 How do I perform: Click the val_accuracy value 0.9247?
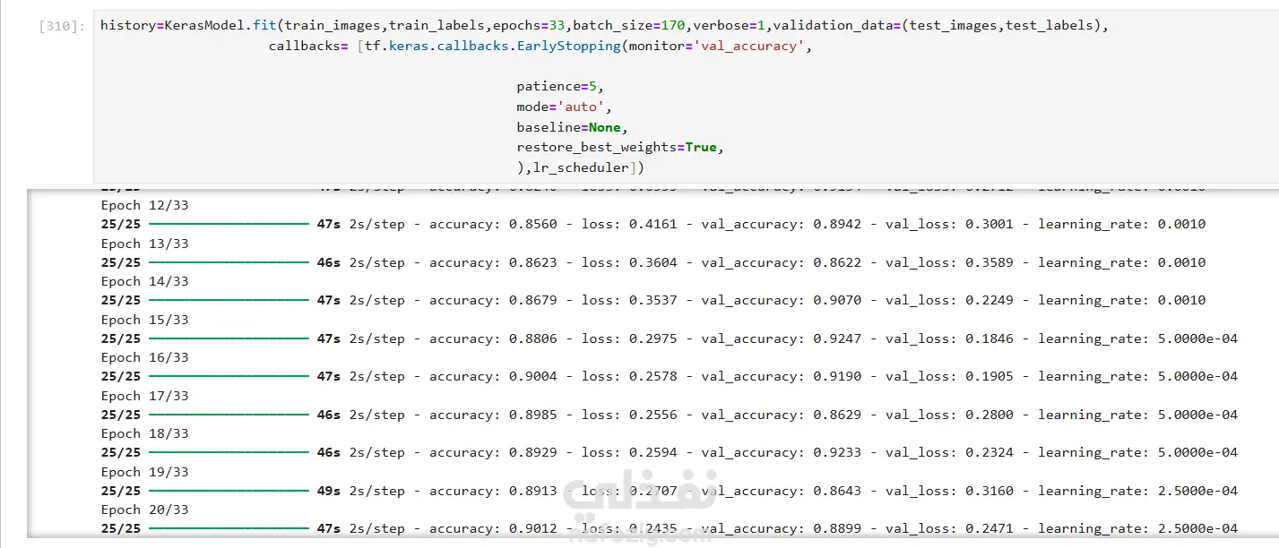click(837, 338)
